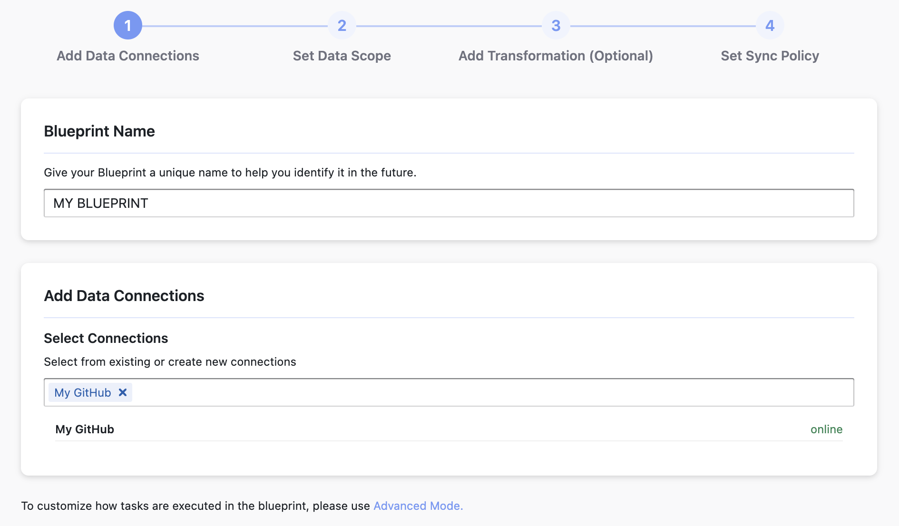Open the Select Connections dropdown field
Screen dimensions: 899x526
tap(490, 392)
